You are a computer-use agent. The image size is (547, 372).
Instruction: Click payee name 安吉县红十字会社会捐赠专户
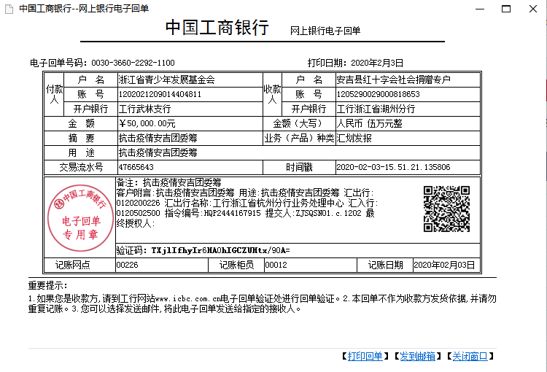click(394, 80)
